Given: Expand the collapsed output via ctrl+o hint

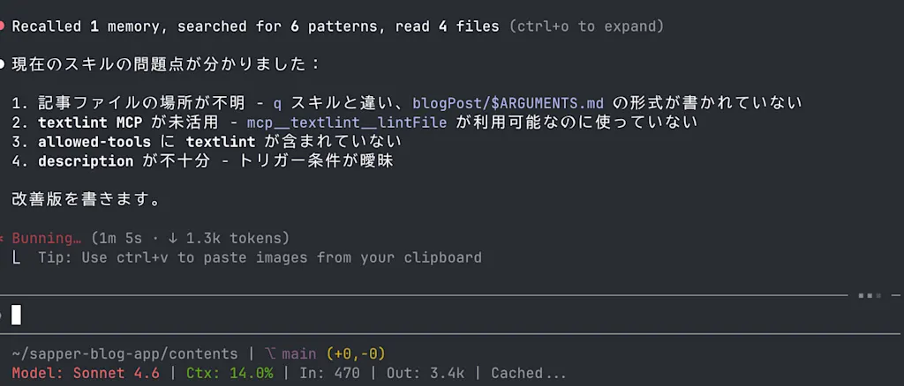Looking at the screenshot, I should [x=586, y=26].
